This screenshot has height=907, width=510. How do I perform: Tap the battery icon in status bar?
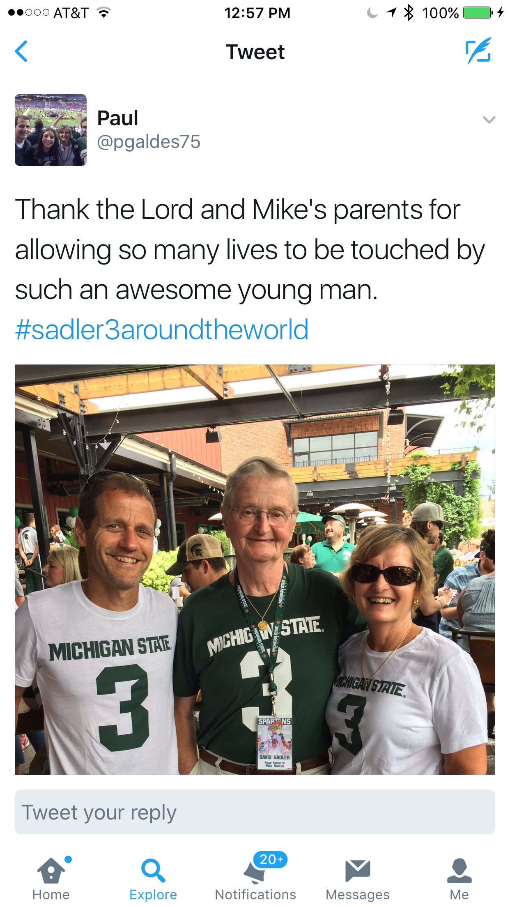[478, 13]
